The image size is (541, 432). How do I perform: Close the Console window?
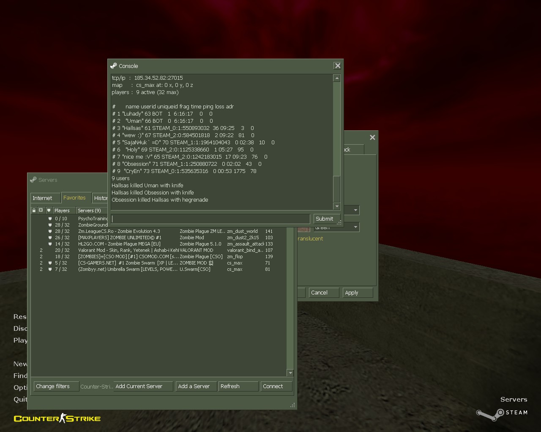[x=337, y=66]
